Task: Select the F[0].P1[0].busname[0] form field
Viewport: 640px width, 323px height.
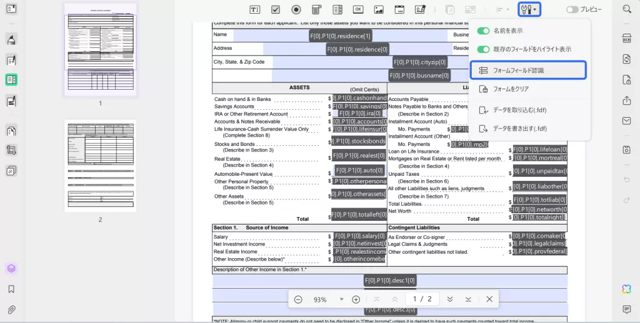Action: point(419,75)
